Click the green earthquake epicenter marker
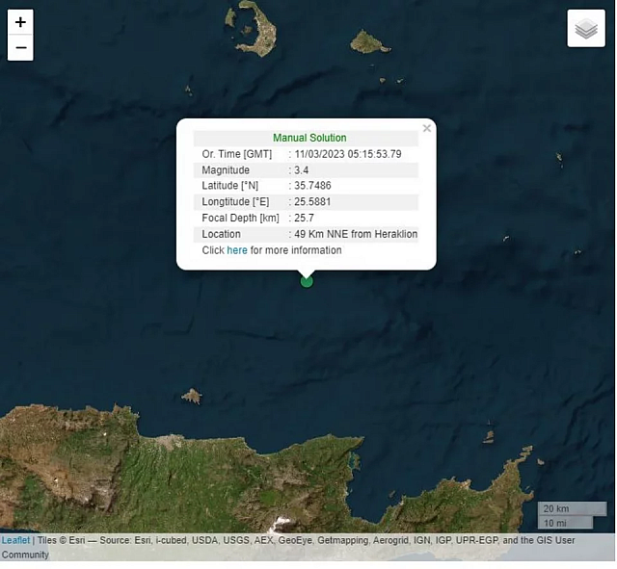This screenshot has height=569, width=617. click(x=307, y=281)
